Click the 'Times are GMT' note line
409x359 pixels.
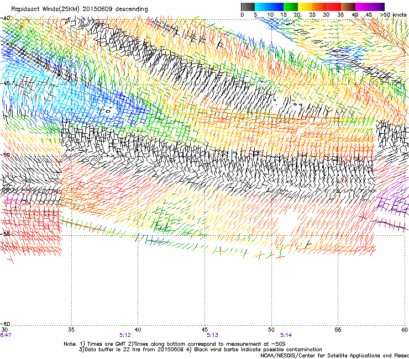pos(175,344)
